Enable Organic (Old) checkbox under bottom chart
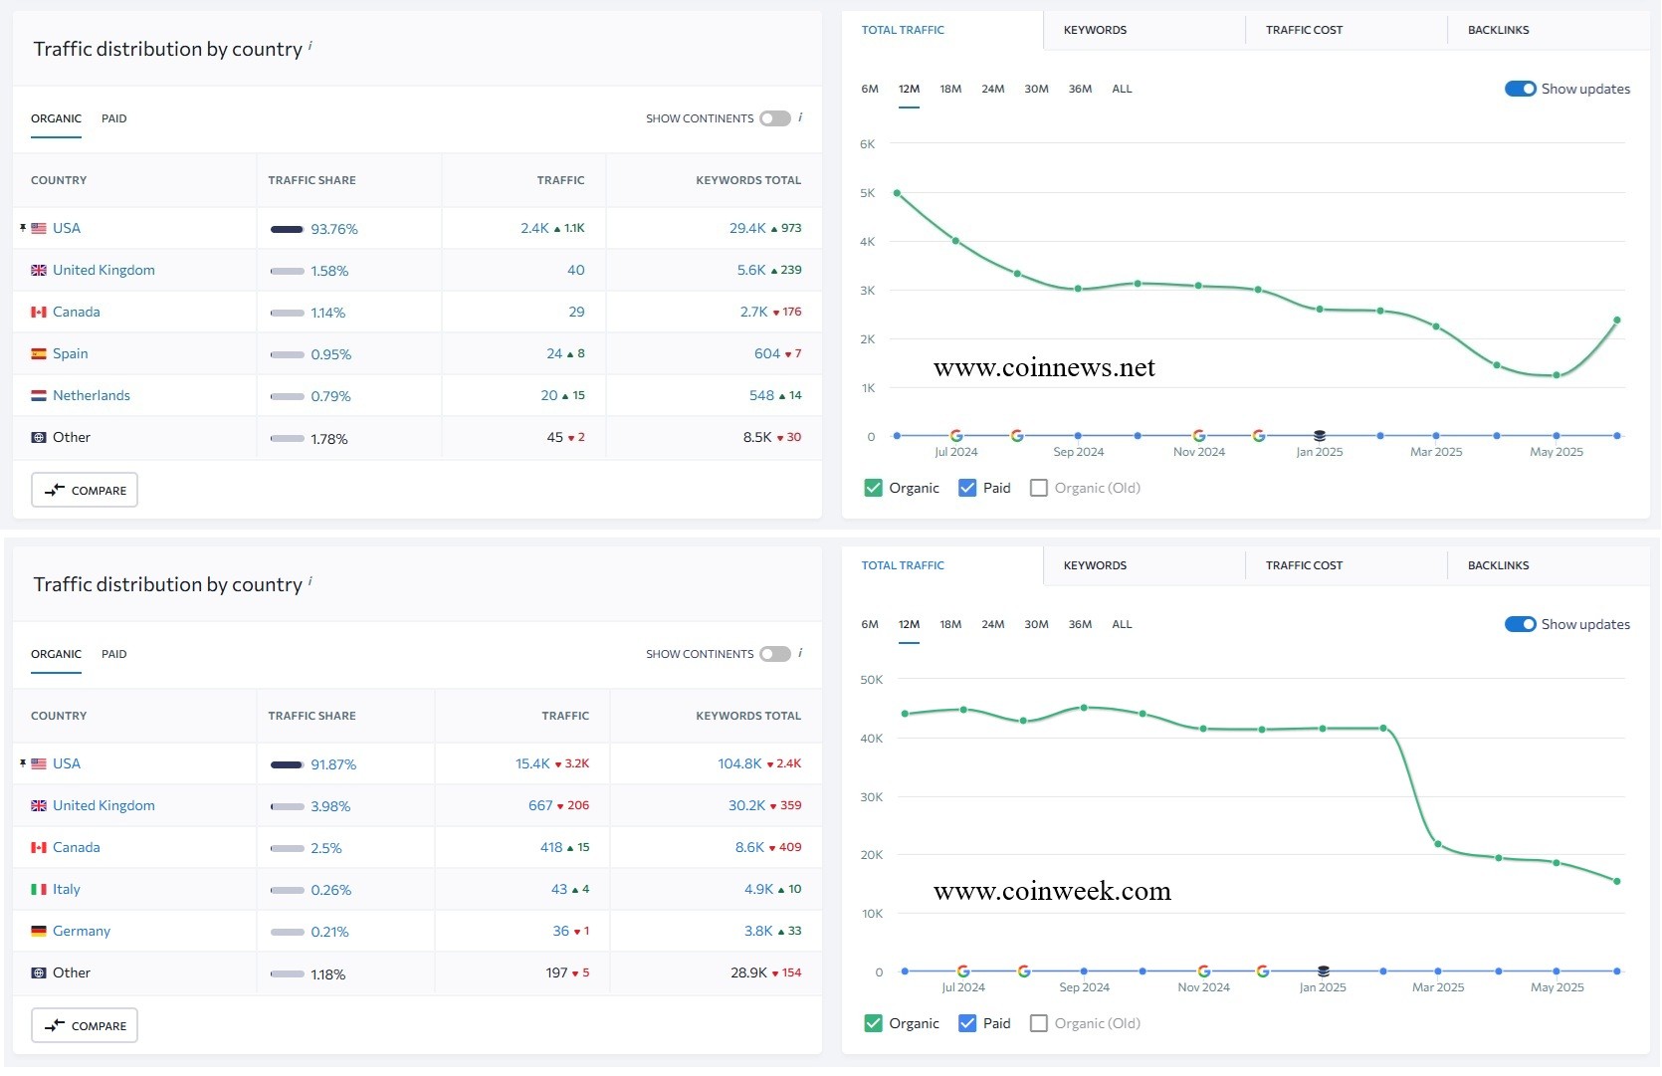Viewport: 1662px width, 1076px height. pyautogui.click(x=1038, y=1023)
